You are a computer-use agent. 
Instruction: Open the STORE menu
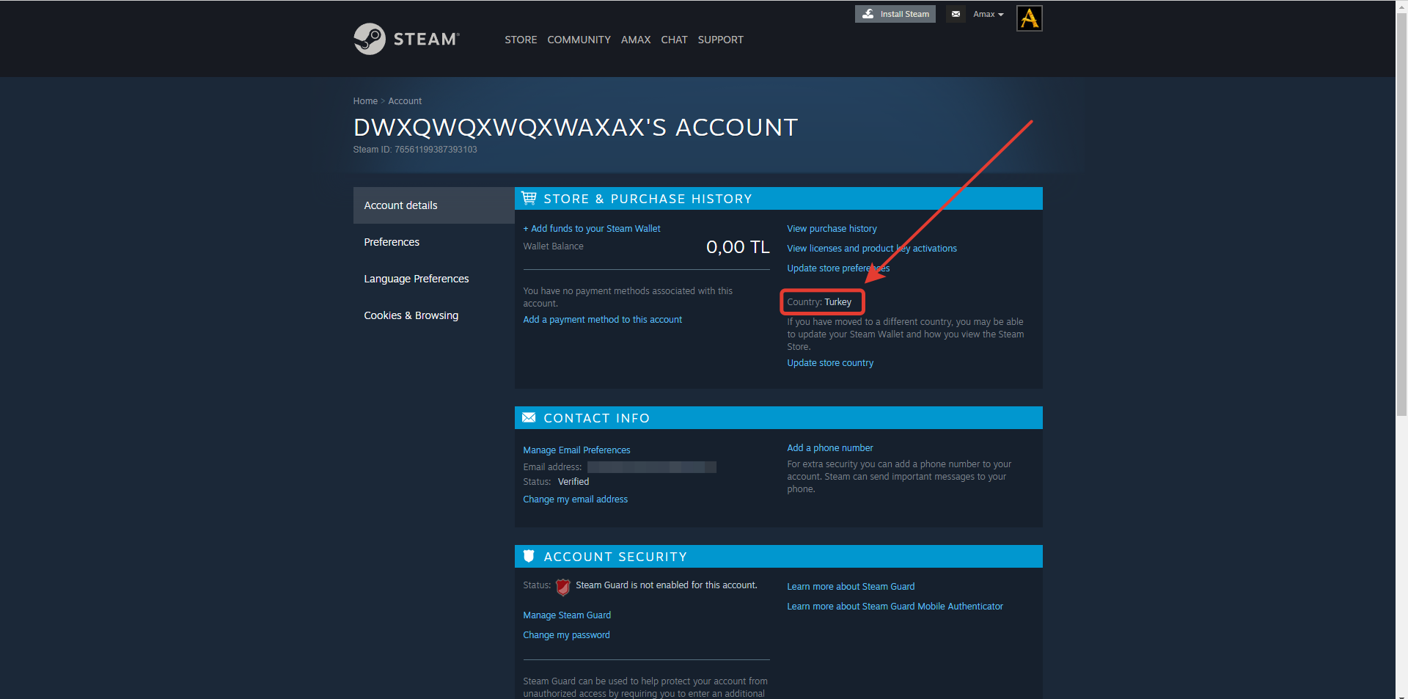coord(521,40)
